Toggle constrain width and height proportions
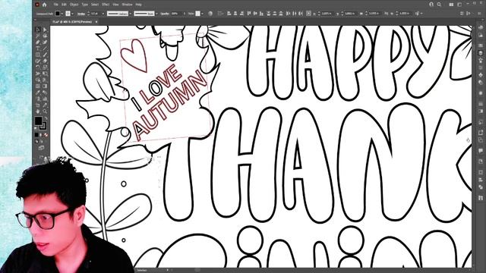The height and width of the screenshot is (273, 486). pyautogui.click(x=387, y=14)
